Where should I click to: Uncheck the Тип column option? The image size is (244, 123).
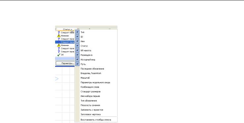tap(96, 32)
